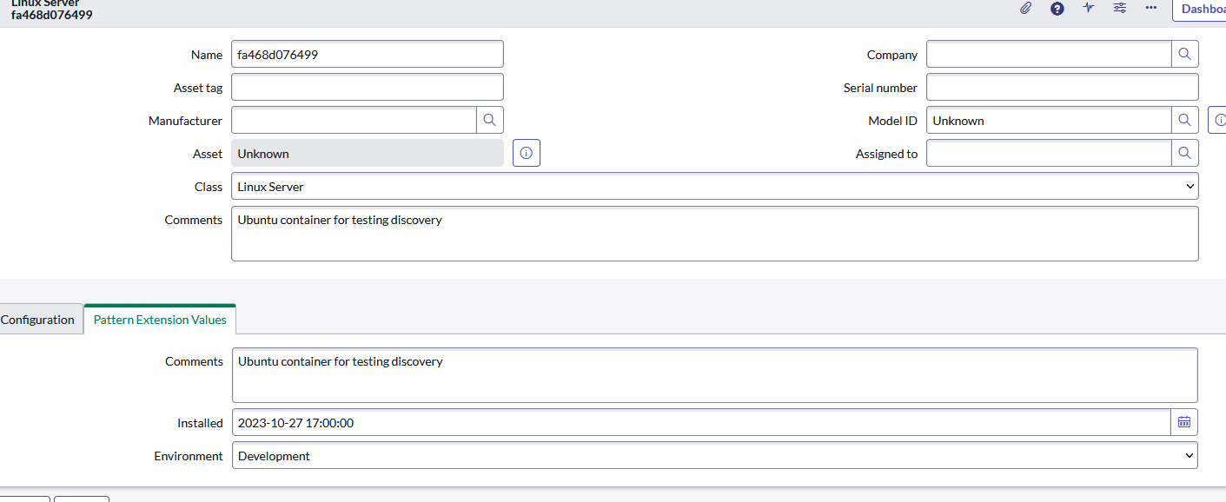Expand the Environment dropdown
The image size is (1226, 502).
coord(714,455)
